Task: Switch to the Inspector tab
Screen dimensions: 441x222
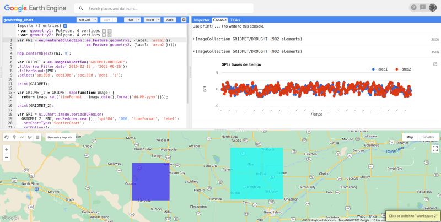Action: click(202, 20)
